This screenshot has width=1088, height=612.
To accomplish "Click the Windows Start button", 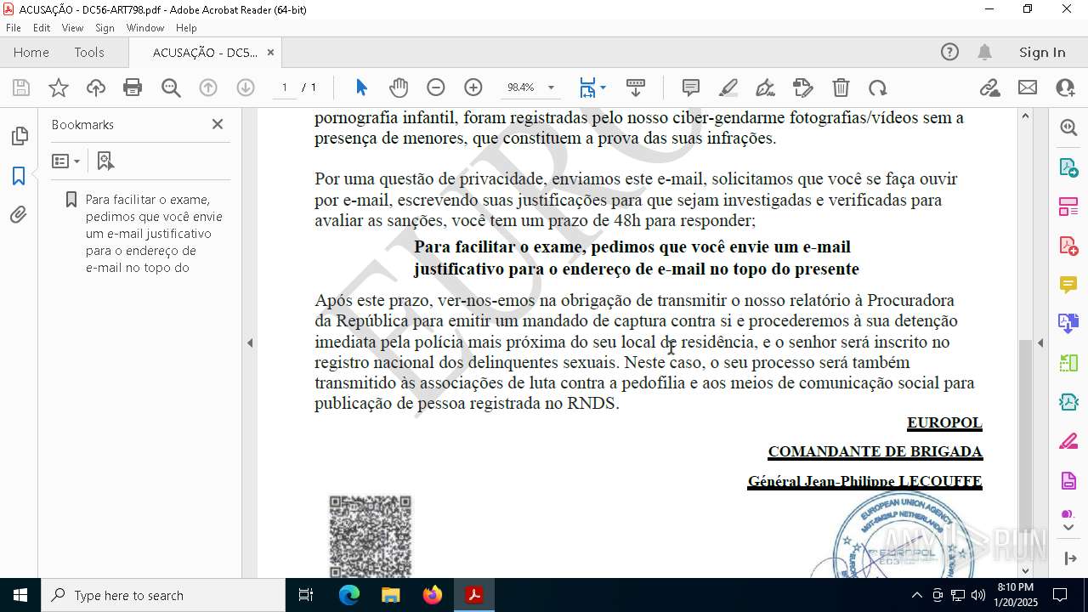I will click(x=20, y=595).
